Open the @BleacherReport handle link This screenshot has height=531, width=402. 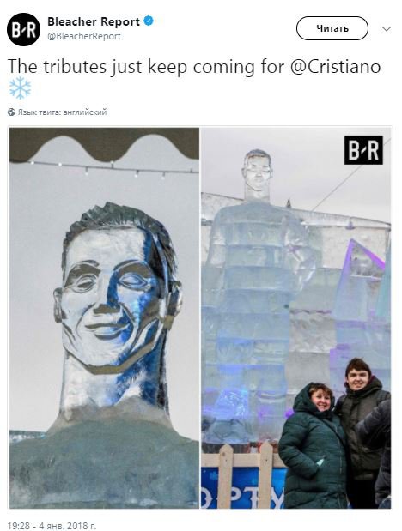pyautogui.click(x=84, y=36)
